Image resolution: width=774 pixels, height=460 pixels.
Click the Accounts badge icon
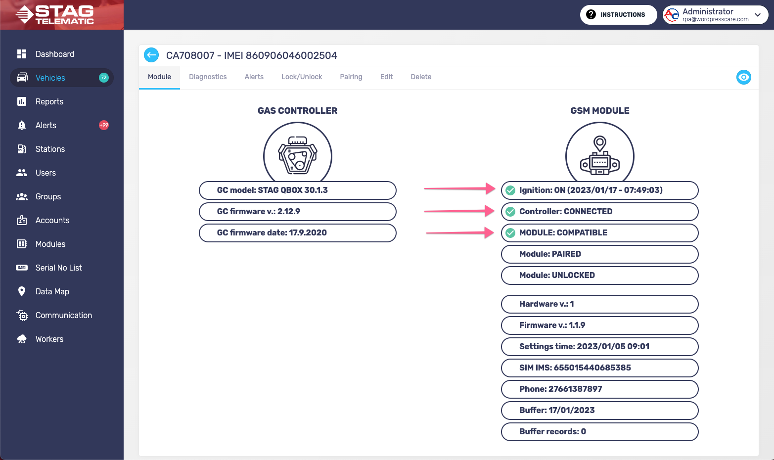[22, 220]
